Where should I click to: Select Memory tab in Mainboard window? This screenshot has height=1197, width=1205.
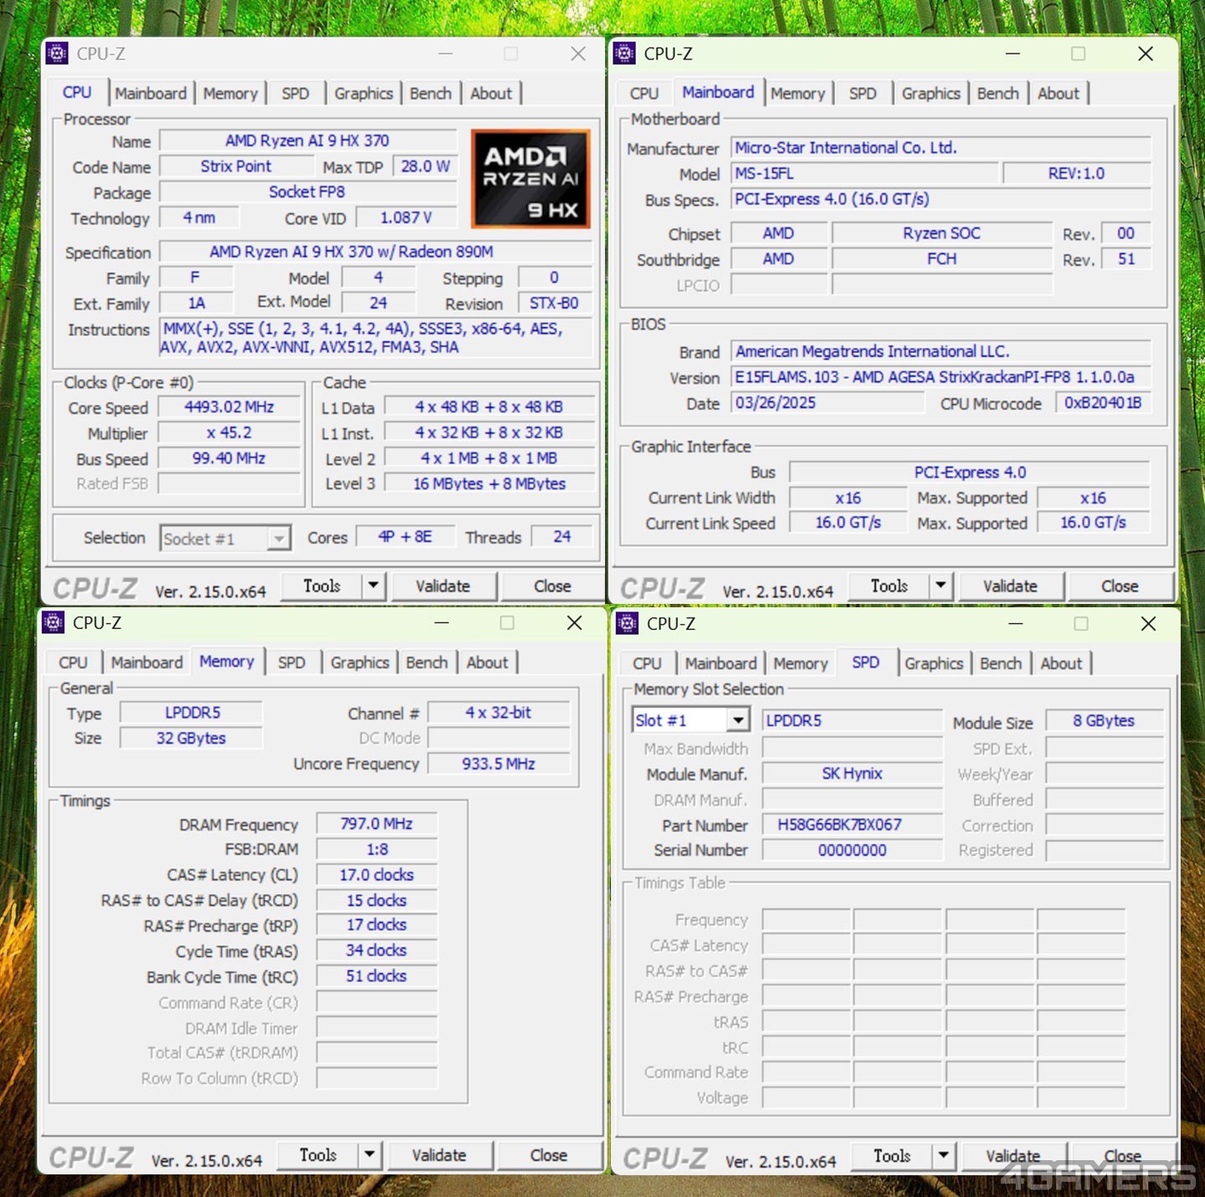point(797,94)
